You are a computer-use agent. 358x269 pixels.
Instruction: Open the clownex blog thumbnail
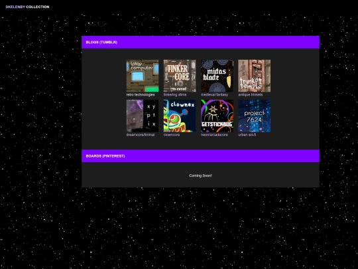point(180,116)
